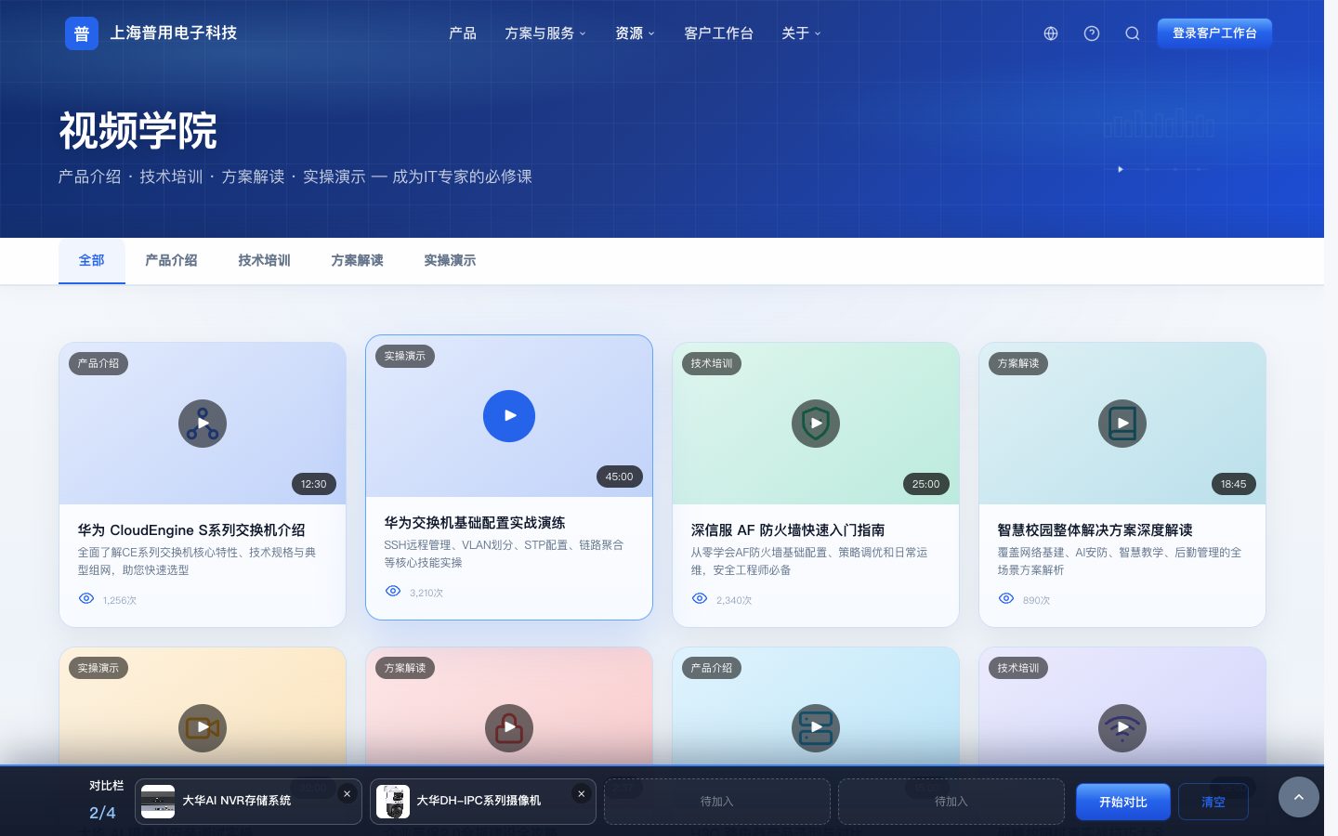
Task: Switch to the 方案解读 tab
Action: point(357,261)
